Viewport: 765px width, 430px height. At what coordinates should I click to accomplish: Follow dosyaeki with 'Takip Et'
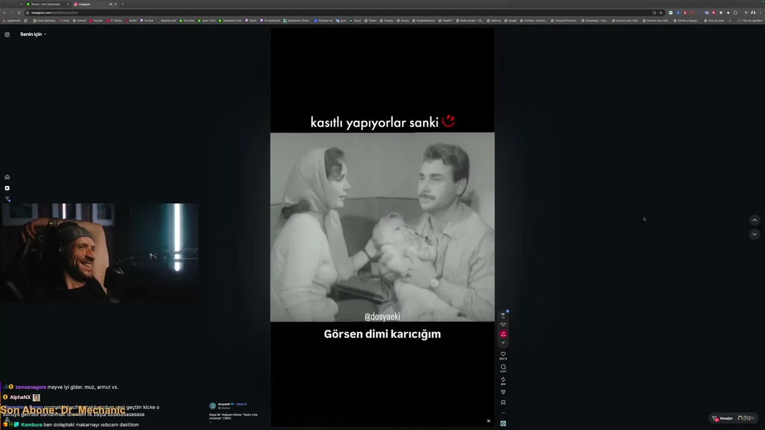(241, 404)
